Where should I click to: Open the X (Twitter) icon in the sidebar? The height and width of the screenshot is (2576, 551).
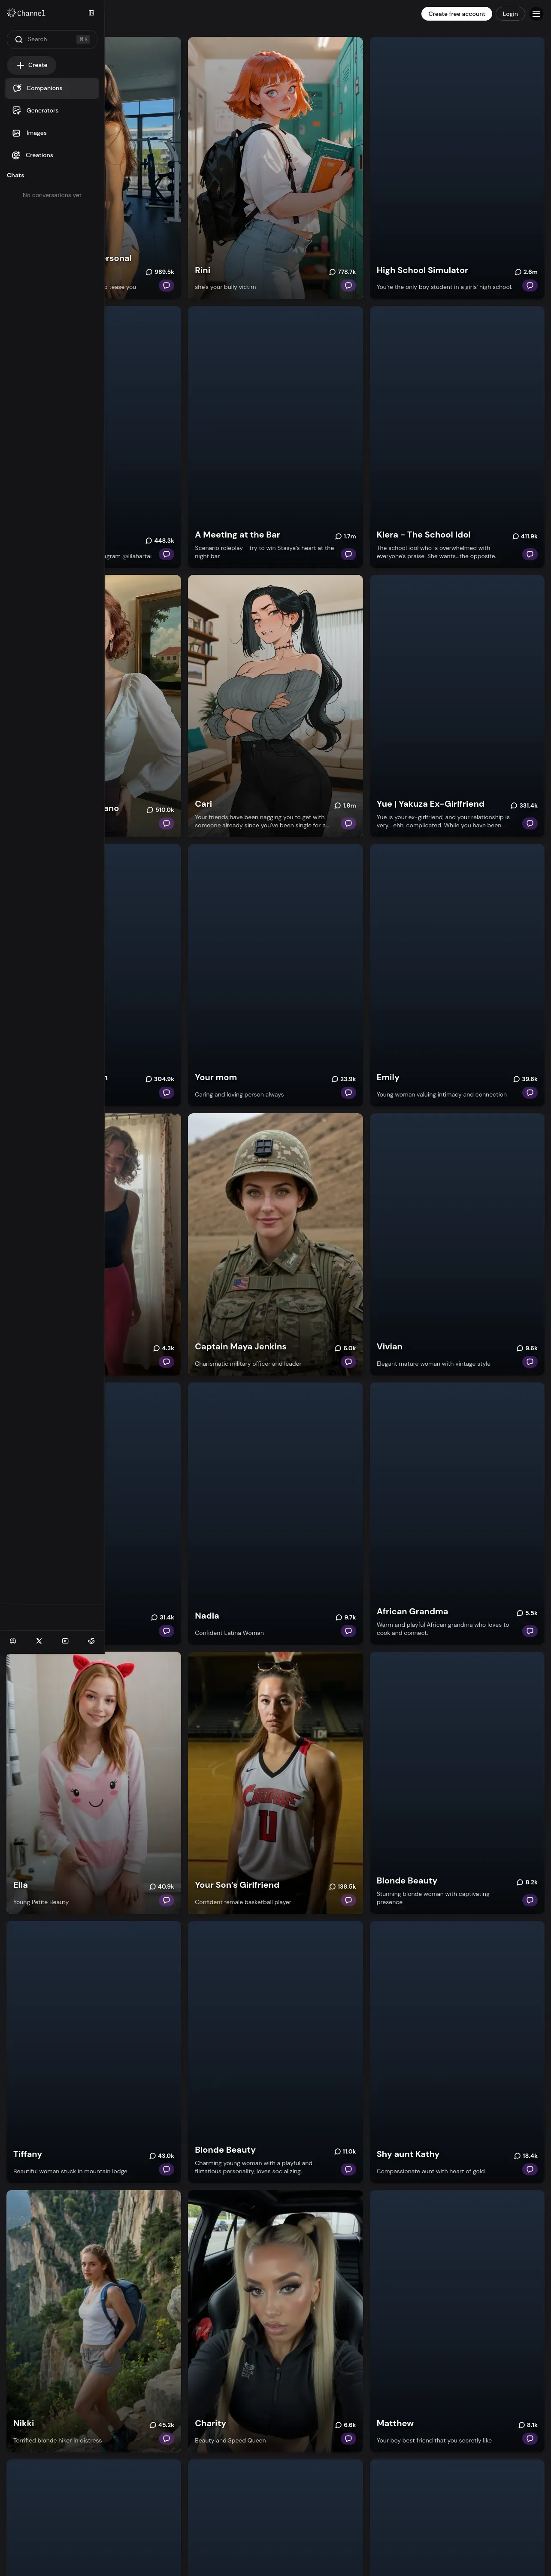coord(39,1641)
